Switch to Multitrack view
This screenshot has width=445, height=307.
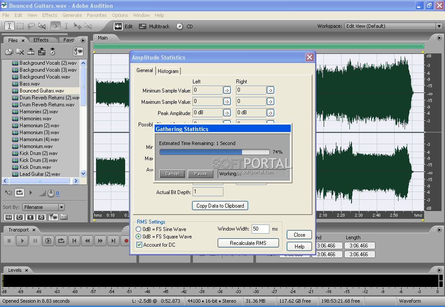154,26
